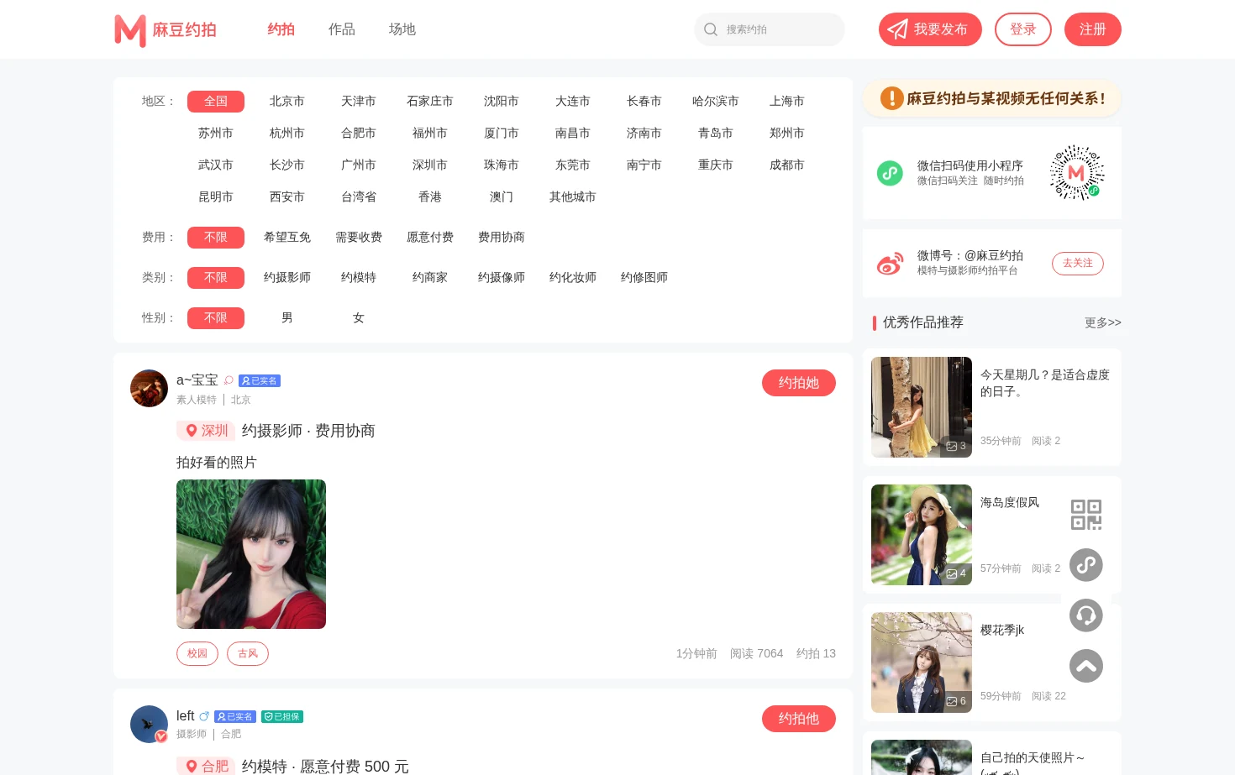Select 男 gender filter
The height and width of the screenshot is (775, 1235).
tap(287, 318)
